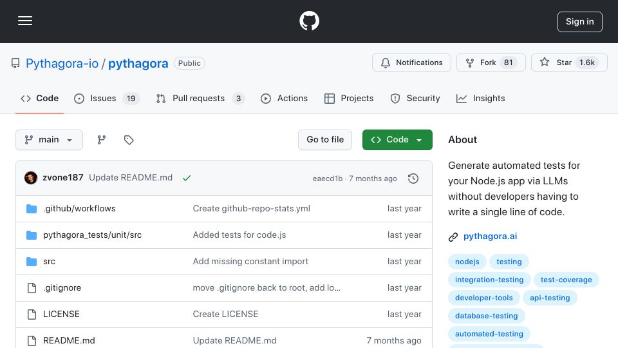Image resolution: width=618 pixels, height=348 pixels.
Task: Click the Notifications bell button
Action: coord(411,63)
